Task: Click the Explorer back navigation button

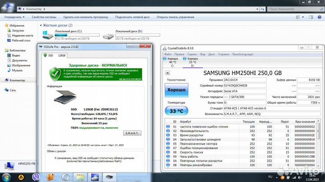Action: [x=4, y=9]
